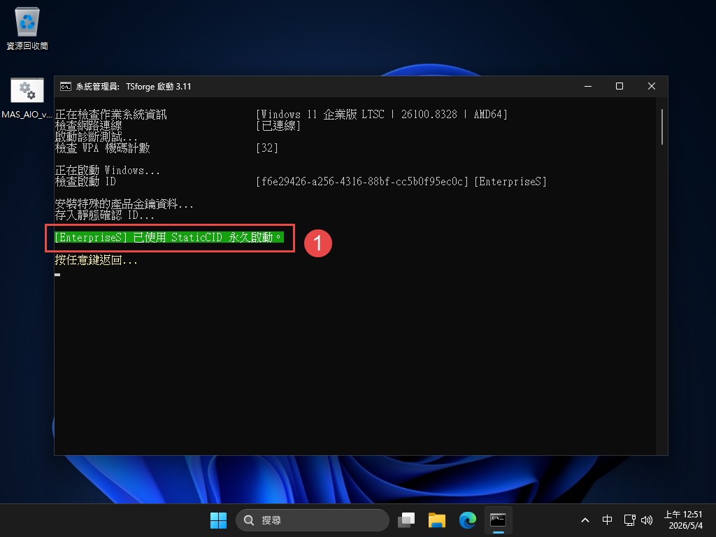
Task: Expand the hidden system tray icons
Action: click(585, 520)
